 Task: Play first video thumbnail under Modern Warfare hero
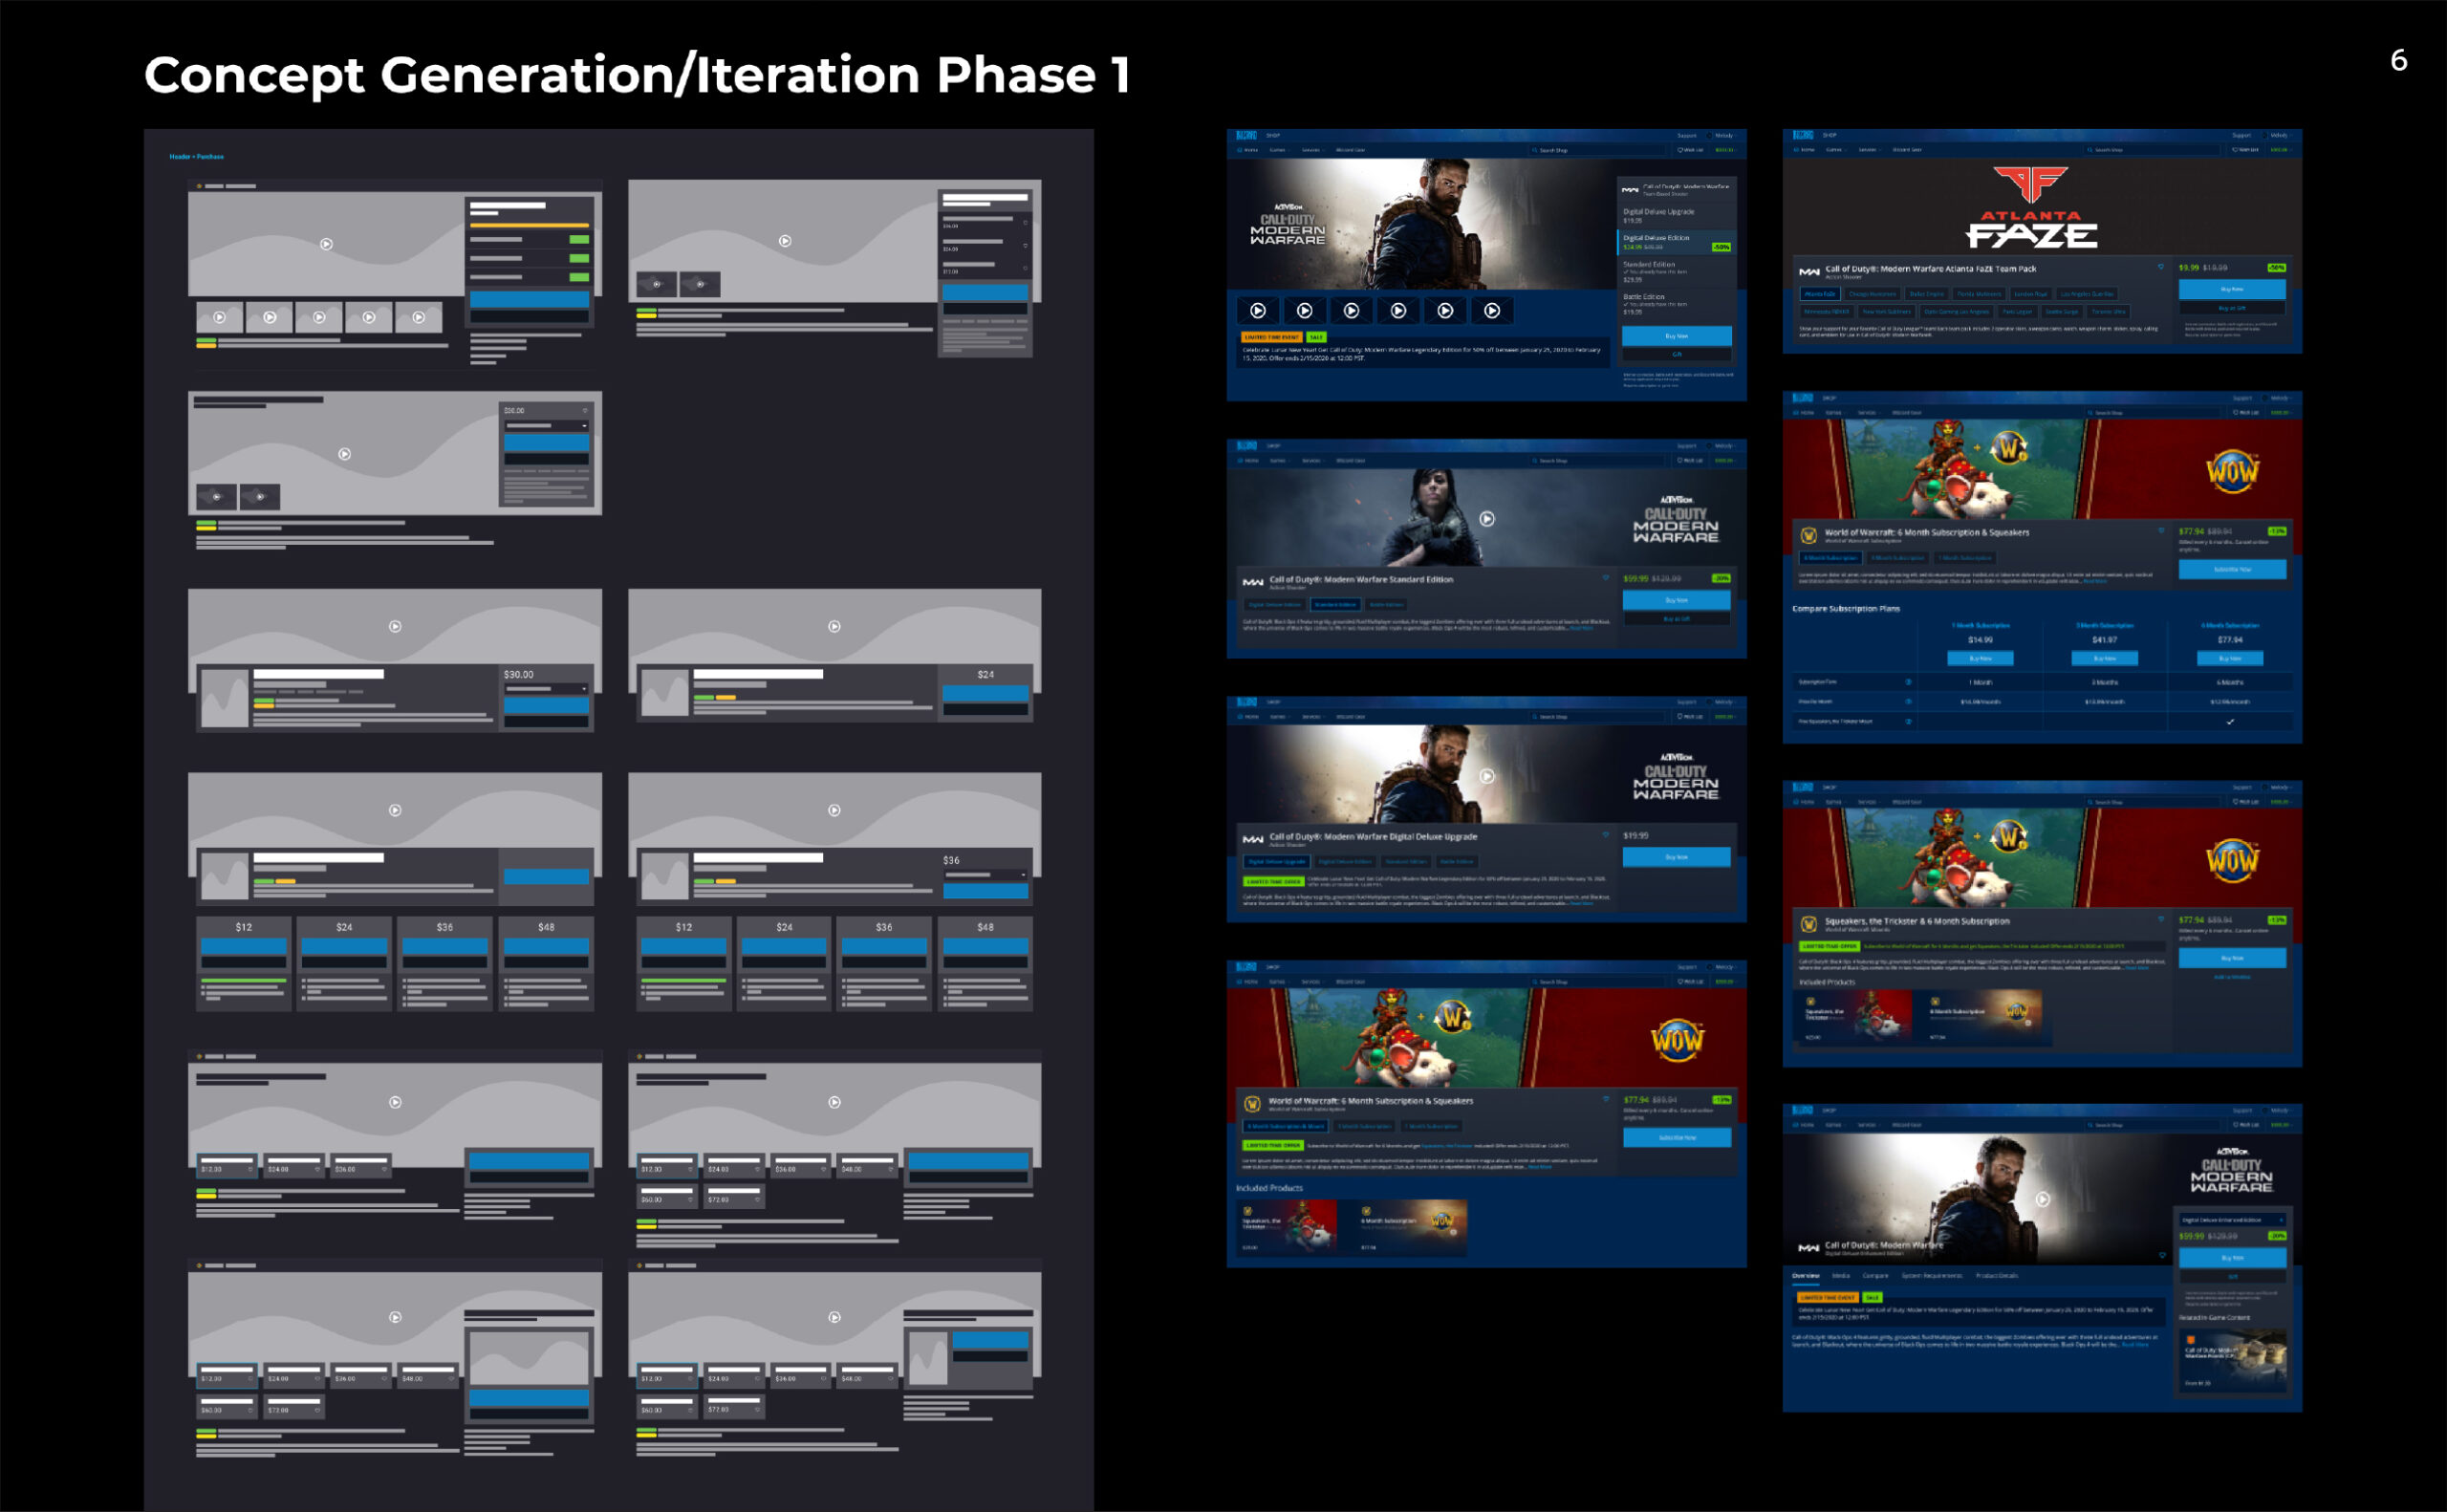point(1258,311)
